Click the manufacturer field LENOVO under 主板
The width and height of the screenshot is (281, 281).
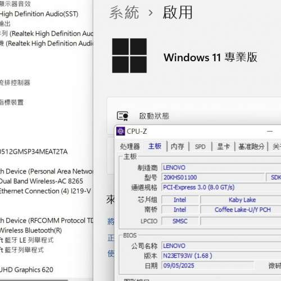(x=221, y=167)
